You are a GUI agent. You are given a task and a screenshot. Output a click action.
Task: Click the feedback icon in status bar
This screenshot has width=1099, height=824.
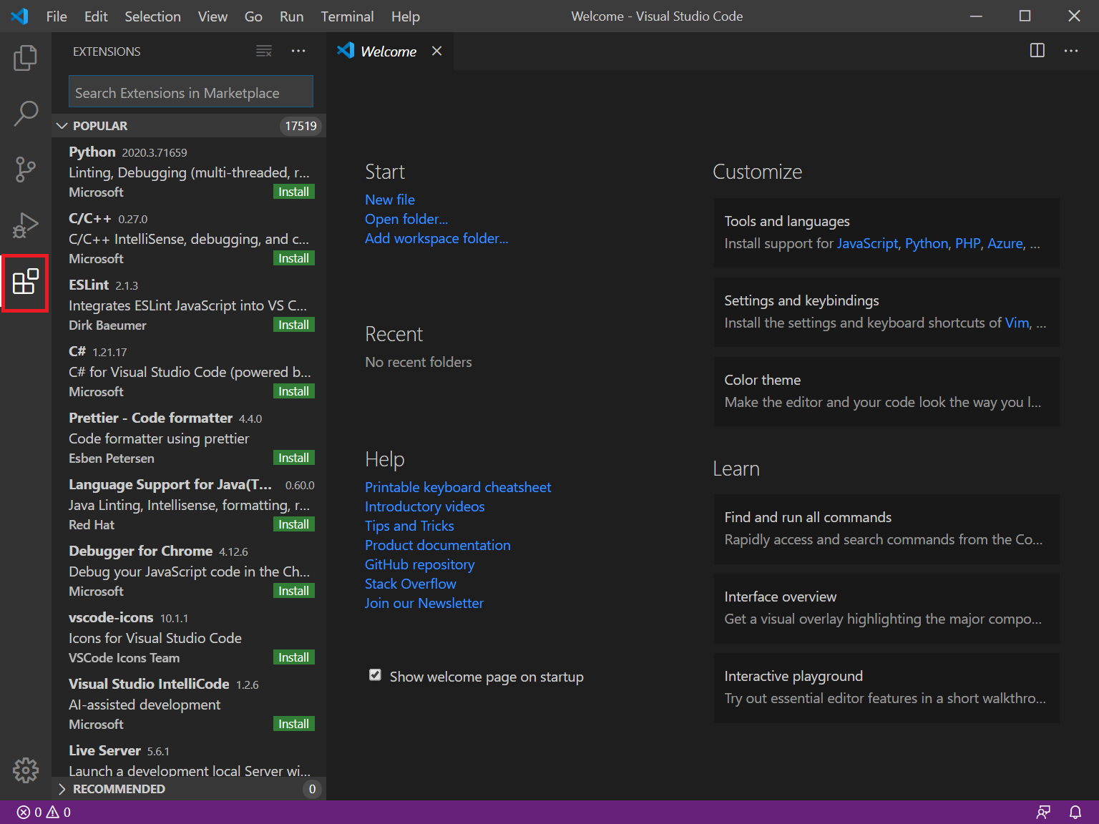click(1043, 812)
